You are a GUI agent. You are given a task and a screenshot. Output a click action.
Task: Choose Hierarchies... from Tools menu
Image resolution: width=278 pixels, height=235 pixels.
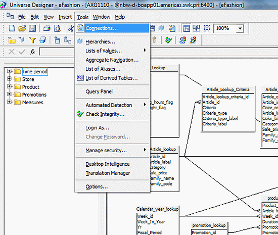pyautogui.click(x=112, y=41)
